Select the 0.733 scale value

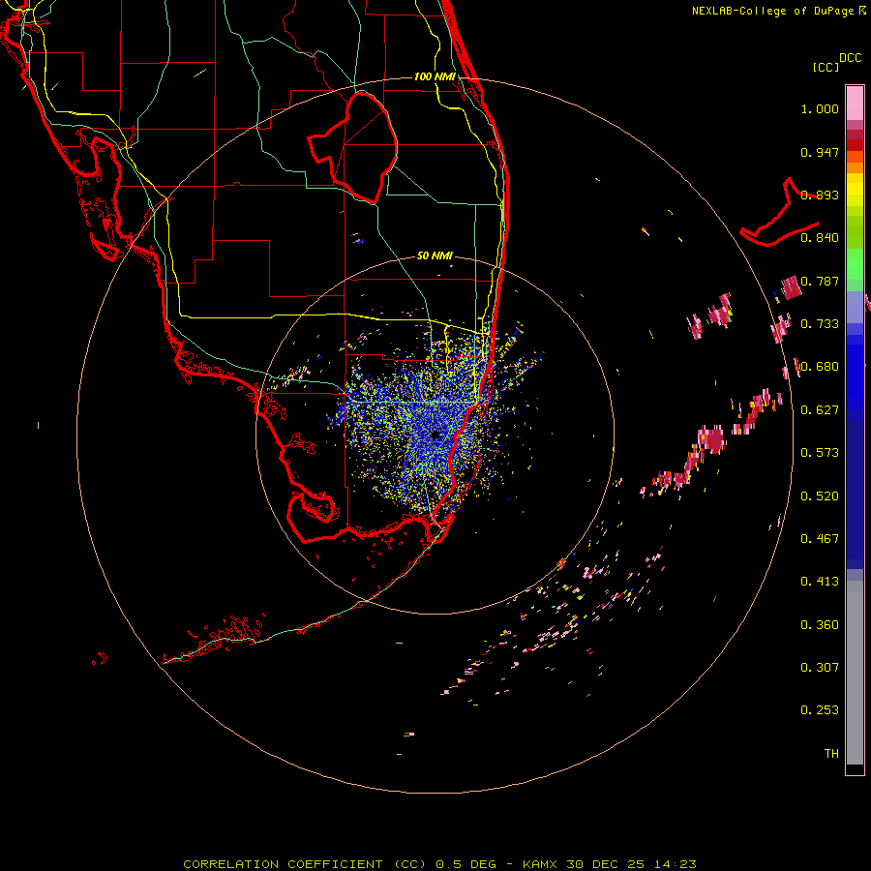click(x=820, y=324)
